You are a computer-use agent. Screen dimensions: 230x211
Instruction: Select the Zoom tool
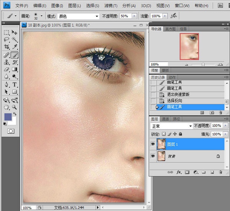pyautogui.click(x=15, y=107)
